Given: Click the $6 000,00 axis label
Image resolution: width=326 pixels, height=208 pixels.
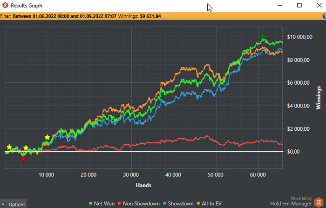Looking at the screenshot, I should [299, 83].
